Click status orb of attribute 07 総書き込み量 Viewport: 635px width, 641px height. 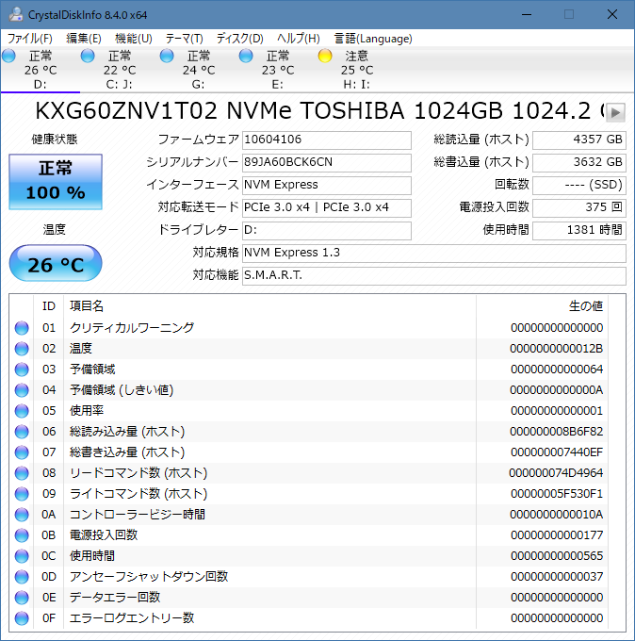(22, 452)
